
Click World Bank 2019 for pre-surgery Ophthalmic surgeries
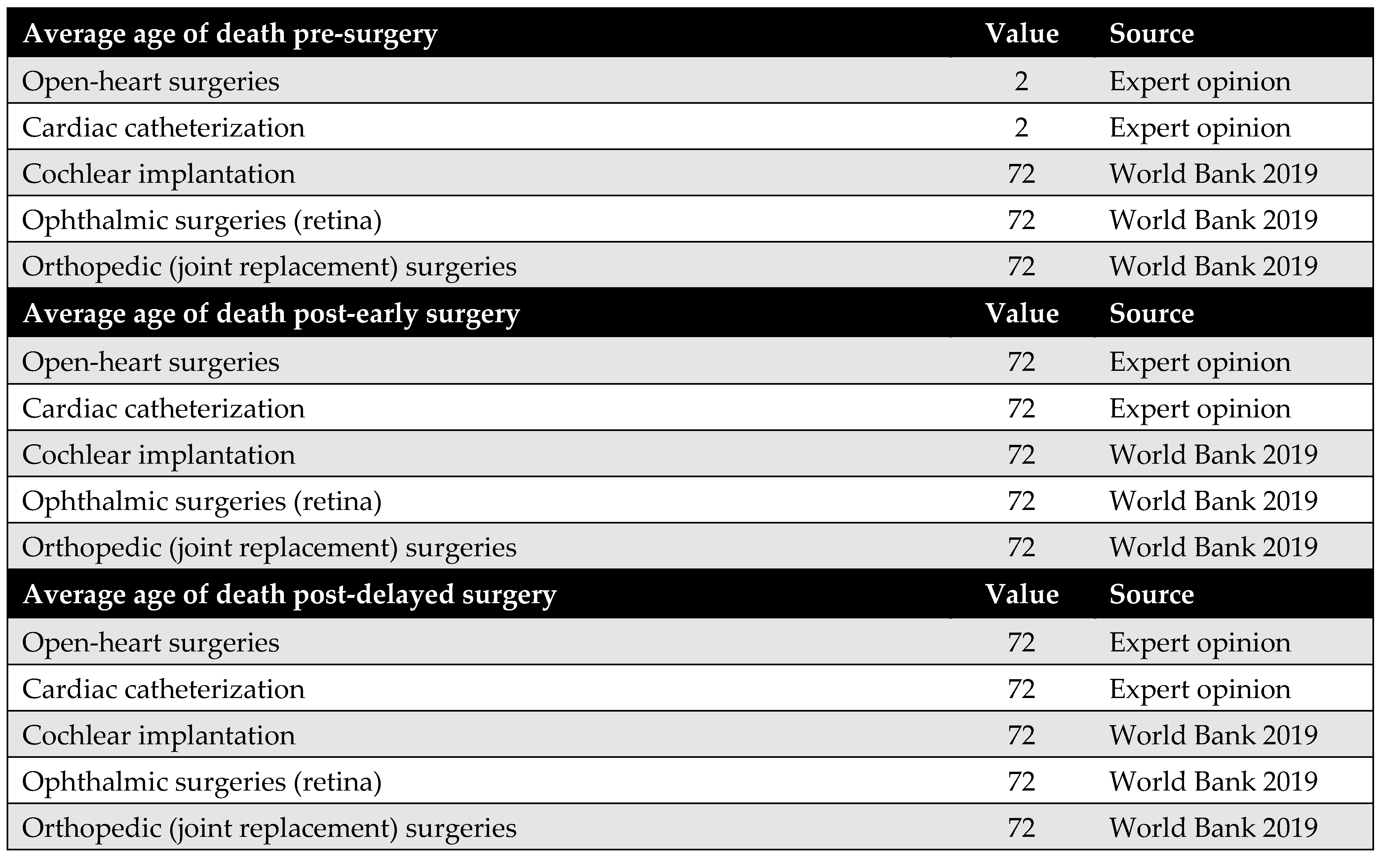coord(1213,220)
